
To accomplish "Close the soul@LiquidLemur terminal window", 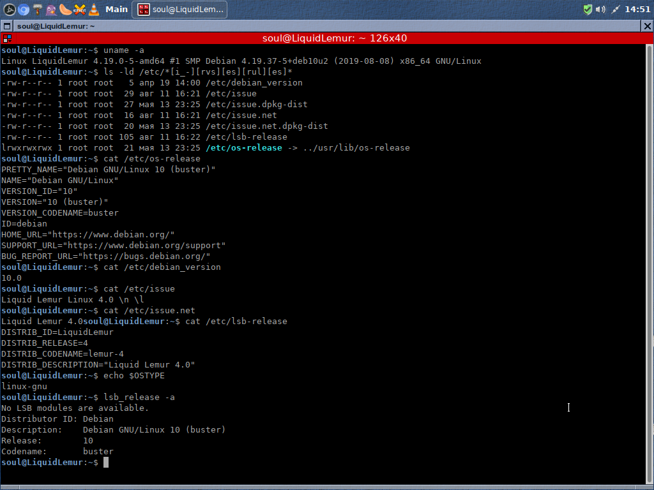I will point(647,26).
